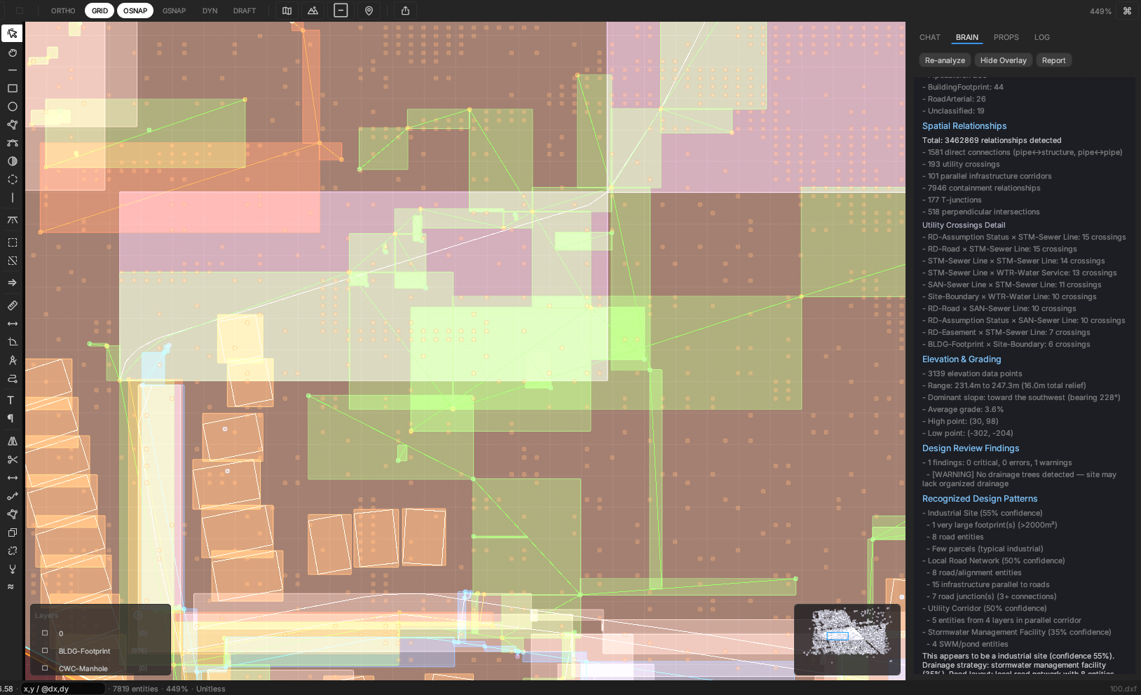
Task: Click the minimap overview thumbnail
Action: (847, 639)
